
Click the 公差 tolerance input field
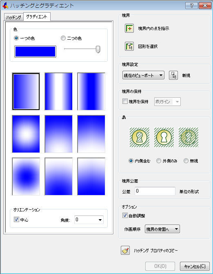155,191
